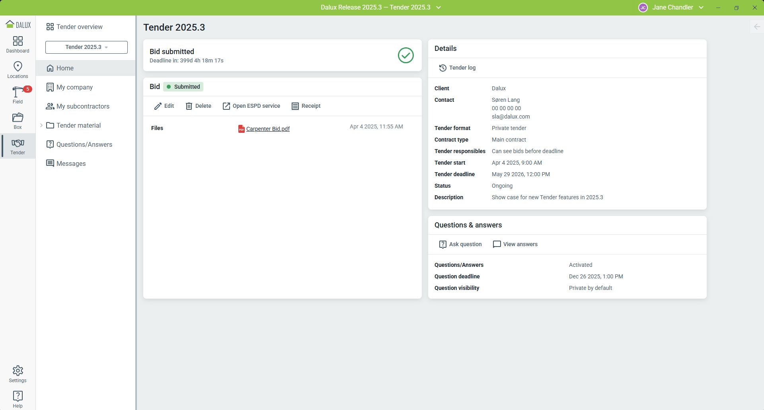Delete the submitted bid
Image resolution: width=764 pixels, height=410 pixels.
(x=198, y=106)
